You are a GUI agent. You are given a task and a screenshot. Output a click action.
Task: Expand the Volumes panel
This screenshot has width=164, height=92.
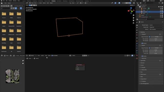[142, 63]
